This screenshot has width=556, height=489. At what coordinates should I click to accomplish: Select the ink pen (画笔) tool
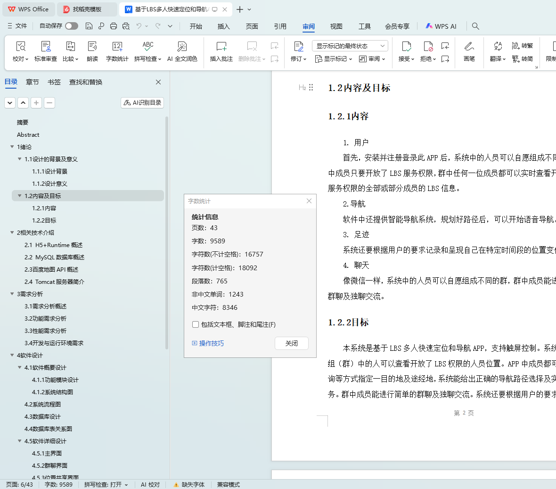pos(469,47)
